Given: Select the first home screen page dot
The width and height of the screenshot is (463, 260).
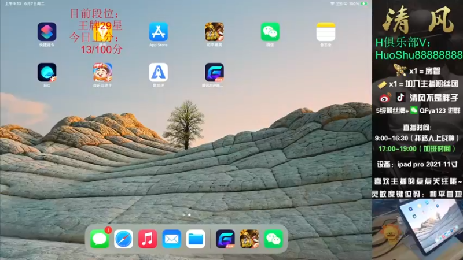Looking at the screenshot, I should (184, 215).
